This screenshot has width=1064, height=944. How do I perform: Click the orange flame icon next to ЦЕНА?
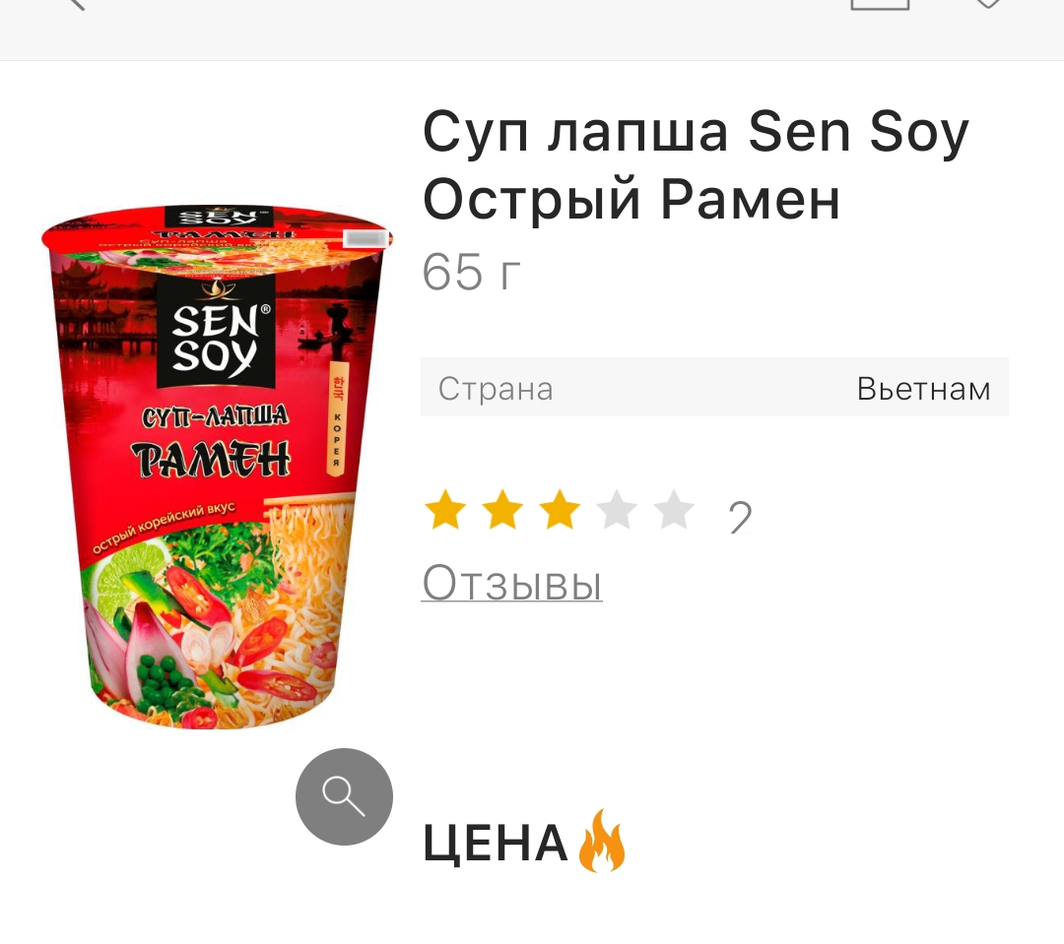(x=601, y=841)
